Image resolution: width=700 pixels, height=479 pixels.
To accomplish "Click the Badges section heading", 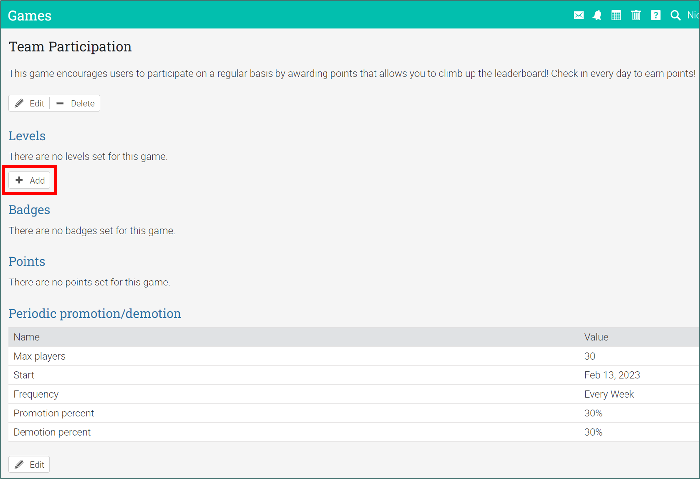I will click(29, 210).
